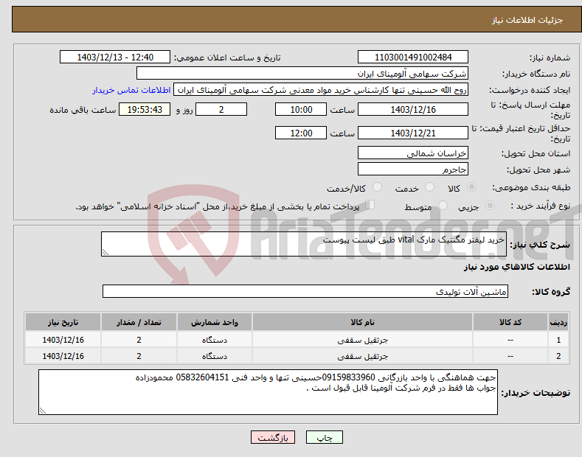Screen dimensions: 582x457
Task: Click the کد کالا column header
Action: pos(510,322)
